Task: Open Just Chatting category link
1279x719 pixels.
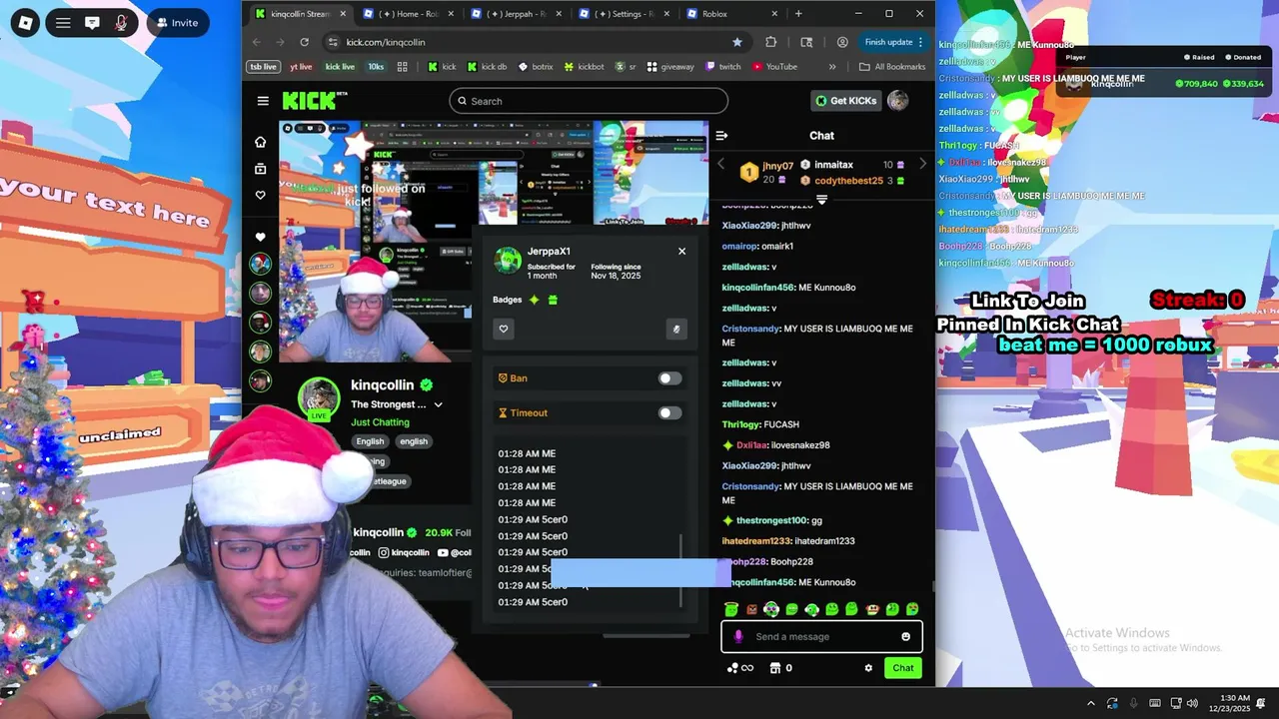Action: (x=380, y=422)
